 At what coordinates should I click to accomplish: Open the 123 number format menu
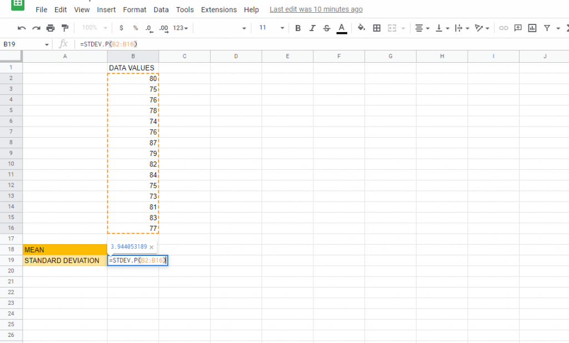(x=180, y=28)
